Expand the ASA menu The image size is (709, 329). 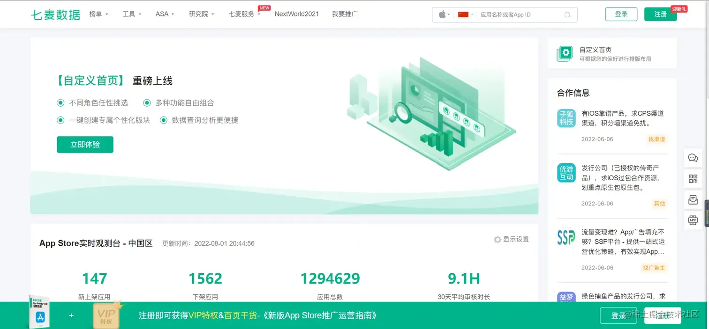click(x=165, y=14)
